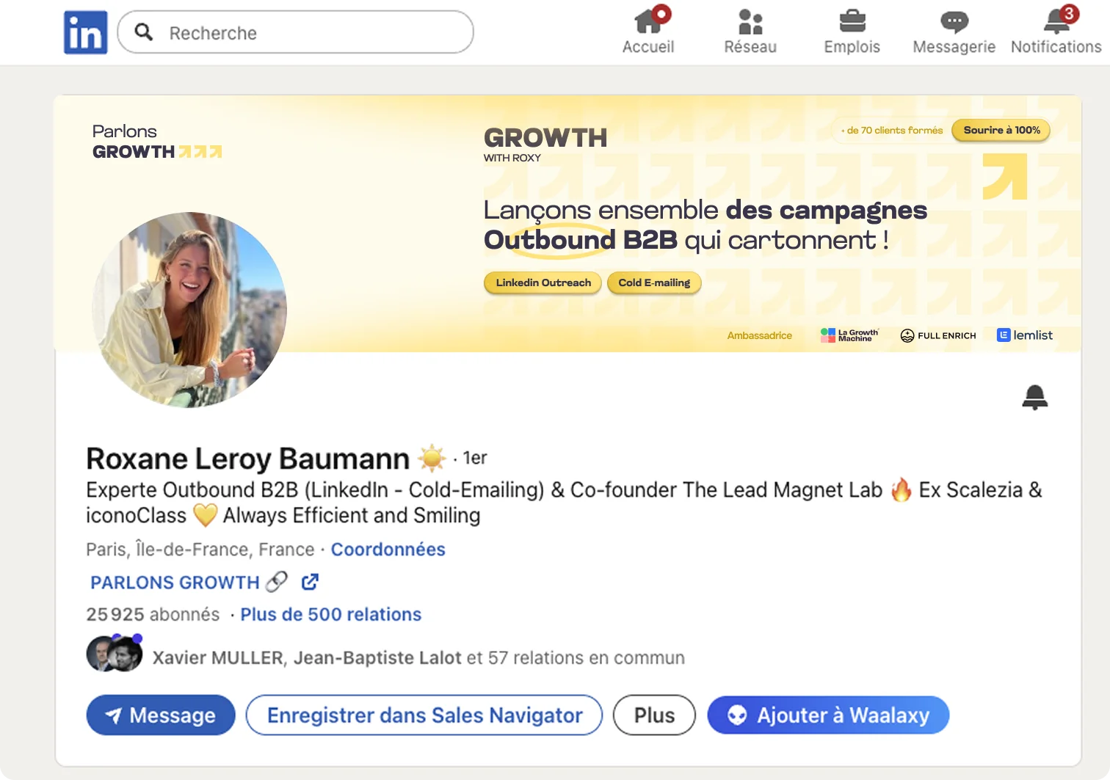Open Notifications with 3 badge

(1056, 31)
